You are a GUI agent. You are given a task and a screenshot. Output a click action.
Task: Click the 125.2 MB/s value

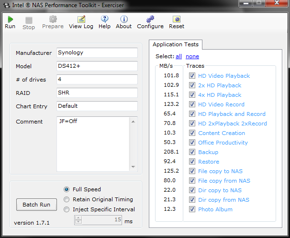[171, 171]
